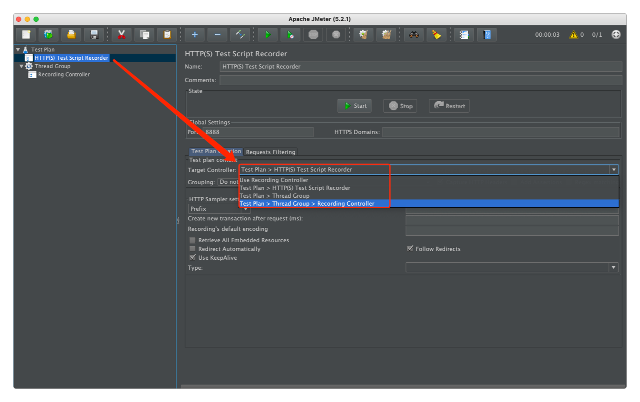Click the Clear All results icon
The height and width of the screenshot is (402, 640).
[386, 34]
